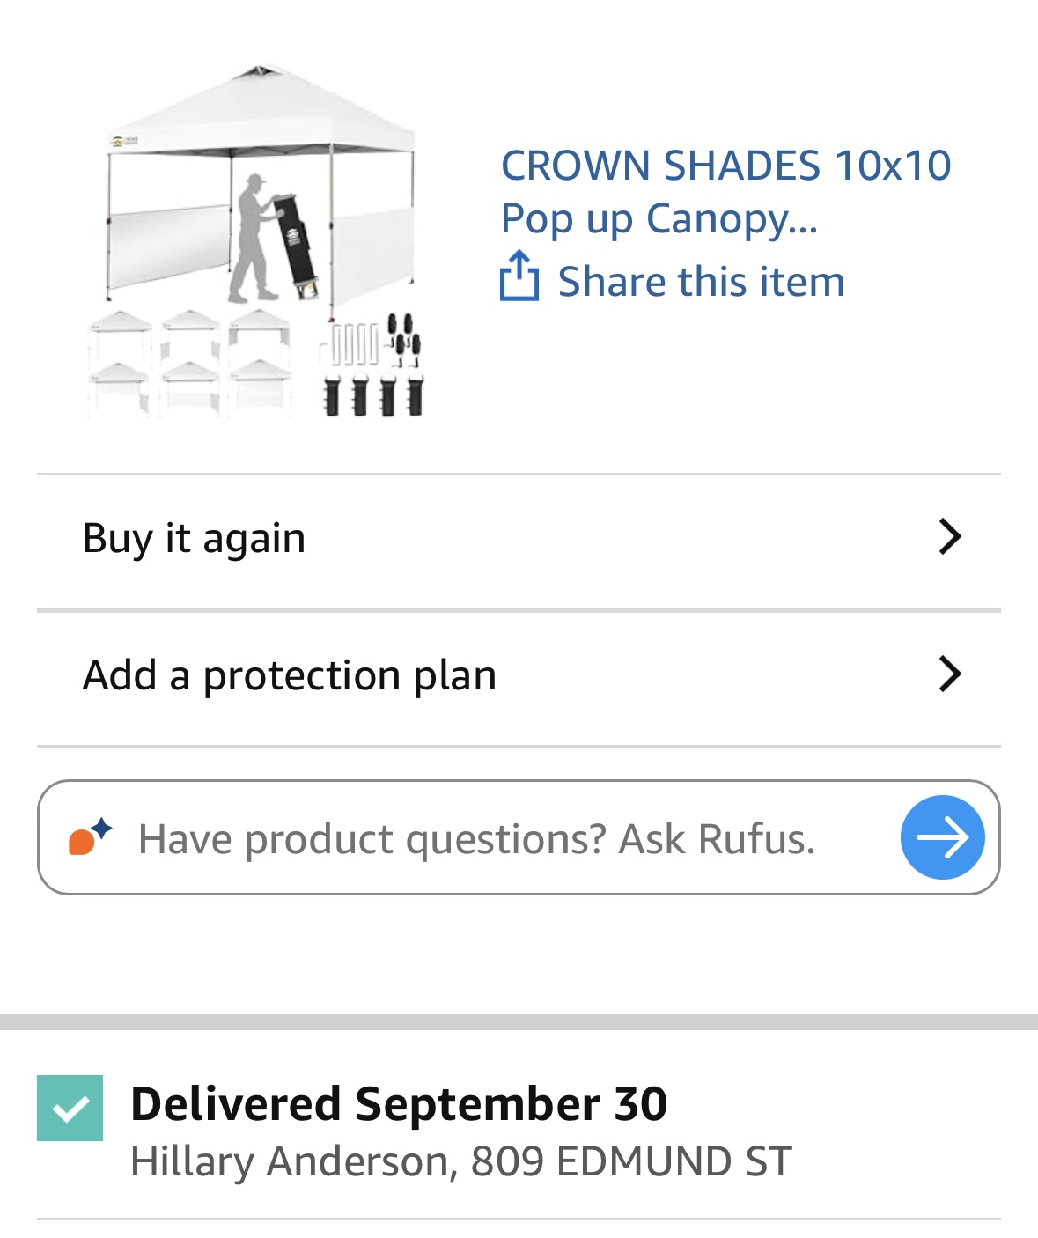Click the Share this item link

click(701, 282)
